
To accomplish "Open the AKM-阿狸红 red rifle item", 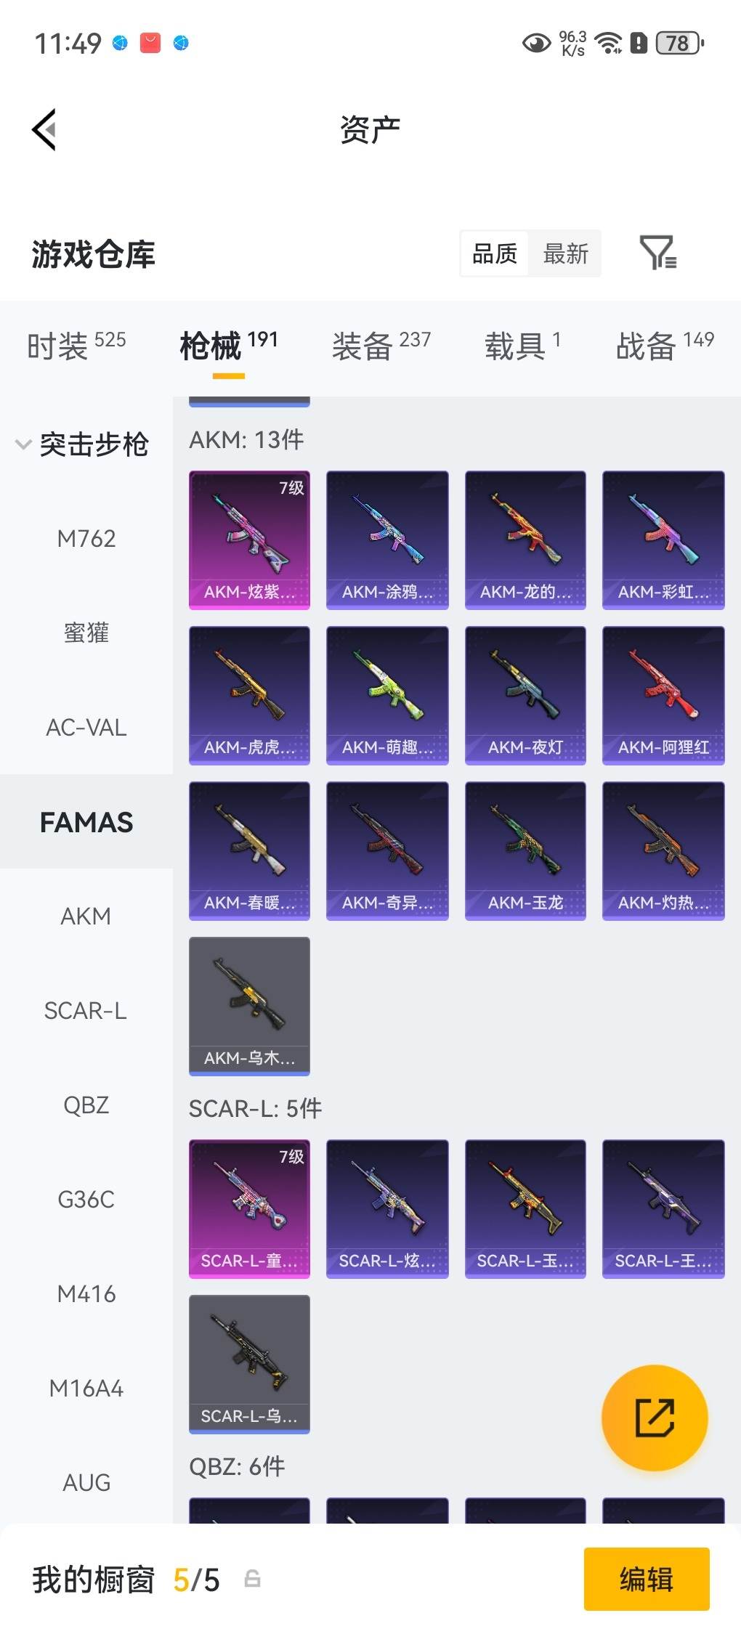I will [x=663, y=695].
